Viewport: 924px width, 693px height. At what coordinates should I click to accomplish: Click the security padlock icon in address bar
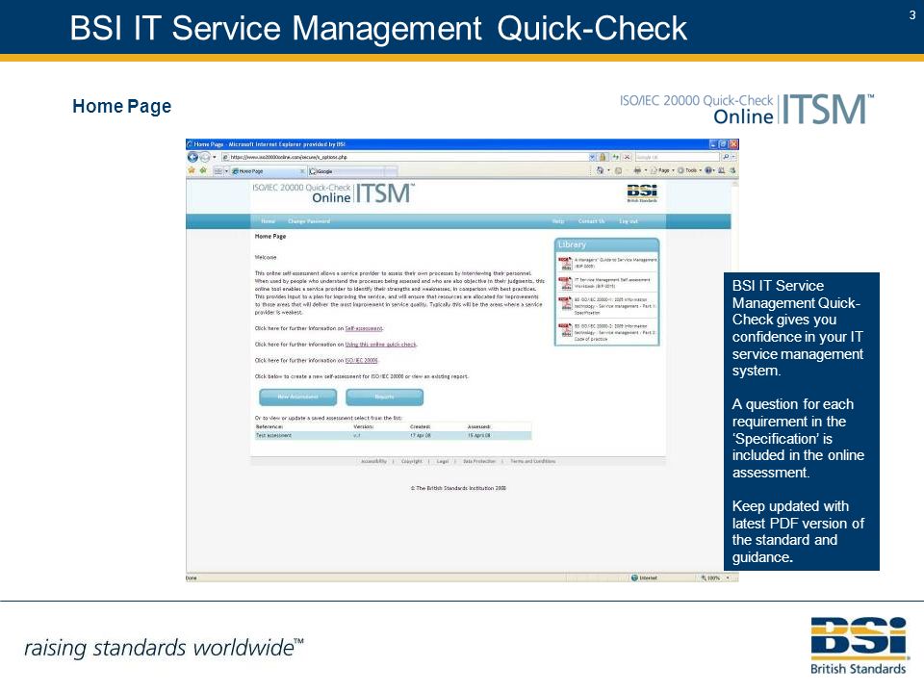[603, 157]
